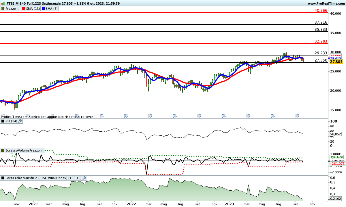
Task: Click rollover marker near March 2023
Action: pos(248,116)
